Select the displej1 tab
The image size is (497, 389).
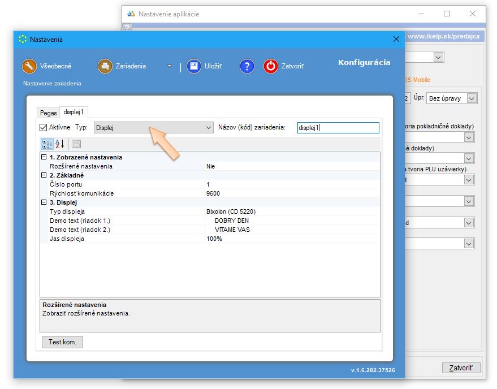74,113
